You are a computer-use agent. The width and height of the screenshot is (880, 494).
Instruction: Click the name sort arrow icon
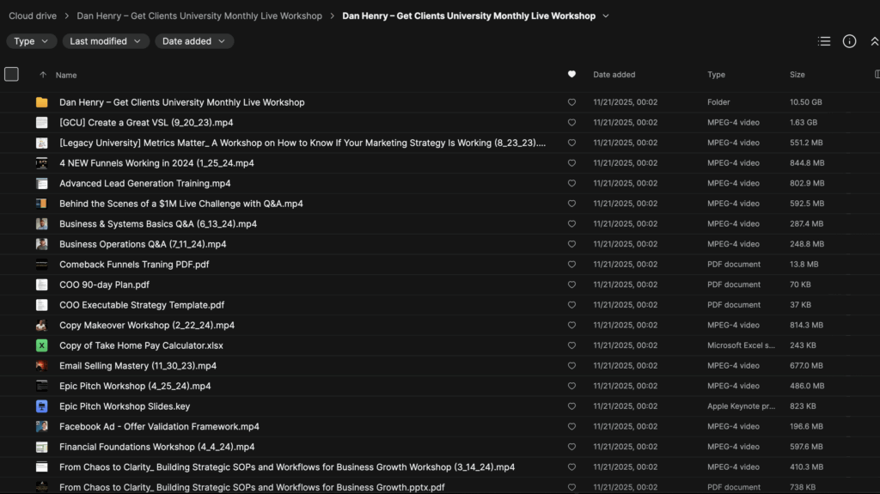click(43, 75)
